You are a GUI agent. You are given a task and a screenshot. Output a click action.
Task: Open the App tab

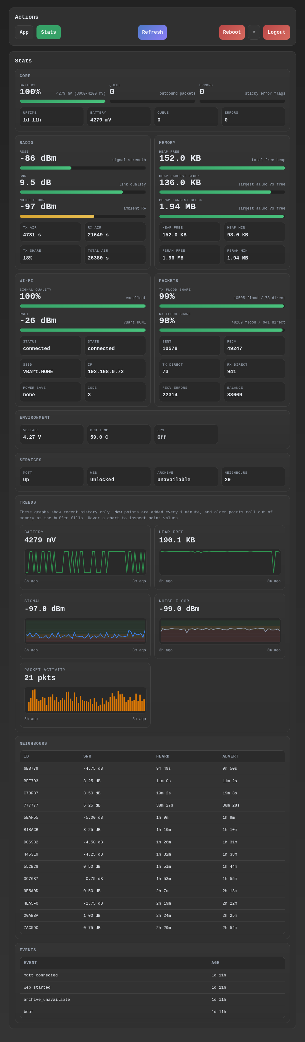24,32
